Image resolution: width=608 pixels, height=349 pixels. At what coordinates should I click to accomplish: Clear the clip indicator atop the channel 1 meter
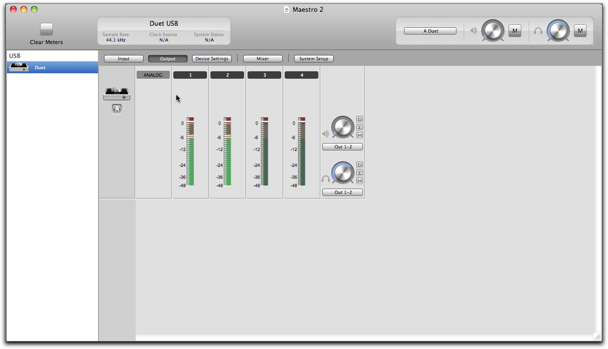click(x=191, y=119)
